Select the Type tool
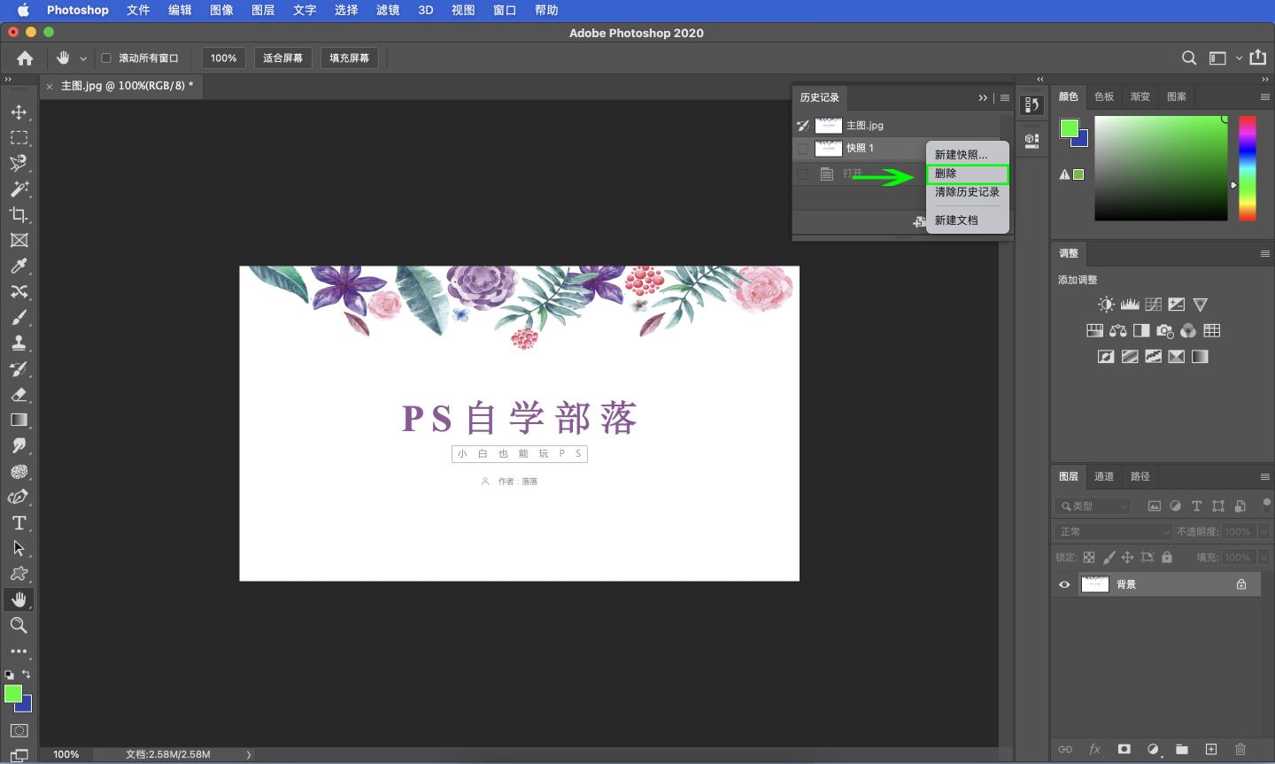Screen dimensions: 1275x764 [x=19, y=522]
